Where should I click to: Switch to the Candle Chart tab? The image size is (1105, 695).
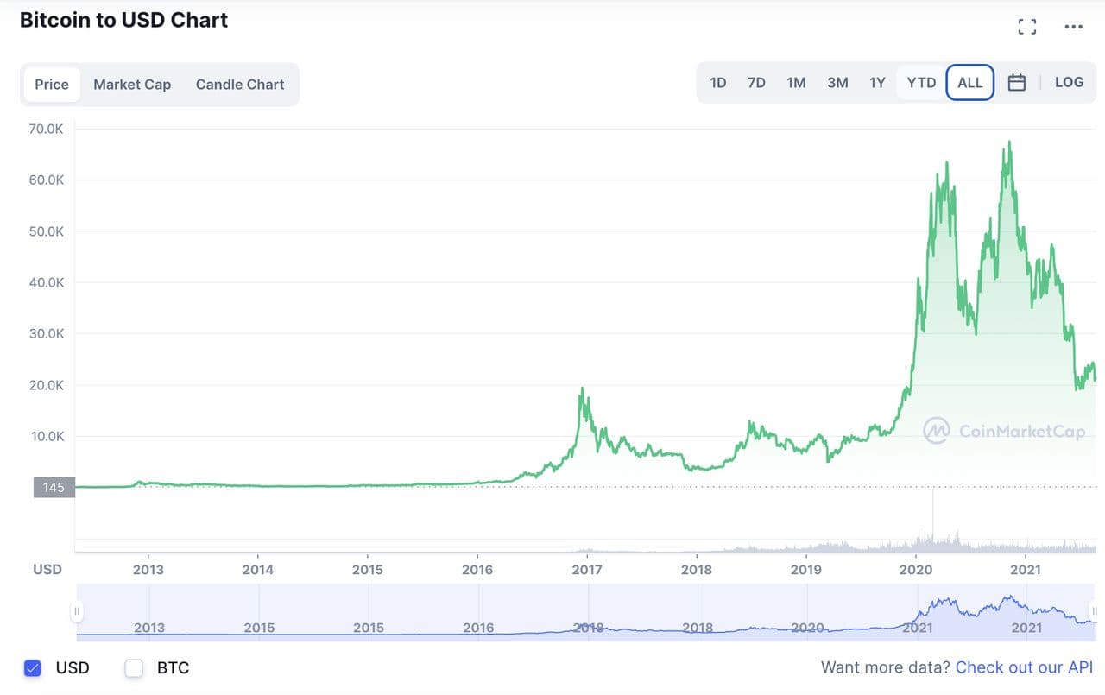tap(240, 85)
